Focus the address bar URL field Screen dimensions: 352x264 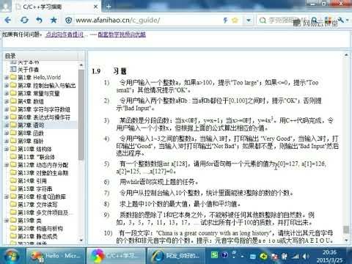(x=147, y=21)
